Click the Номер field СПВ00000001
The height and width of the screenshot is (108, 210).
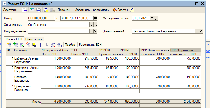(41, 18)
